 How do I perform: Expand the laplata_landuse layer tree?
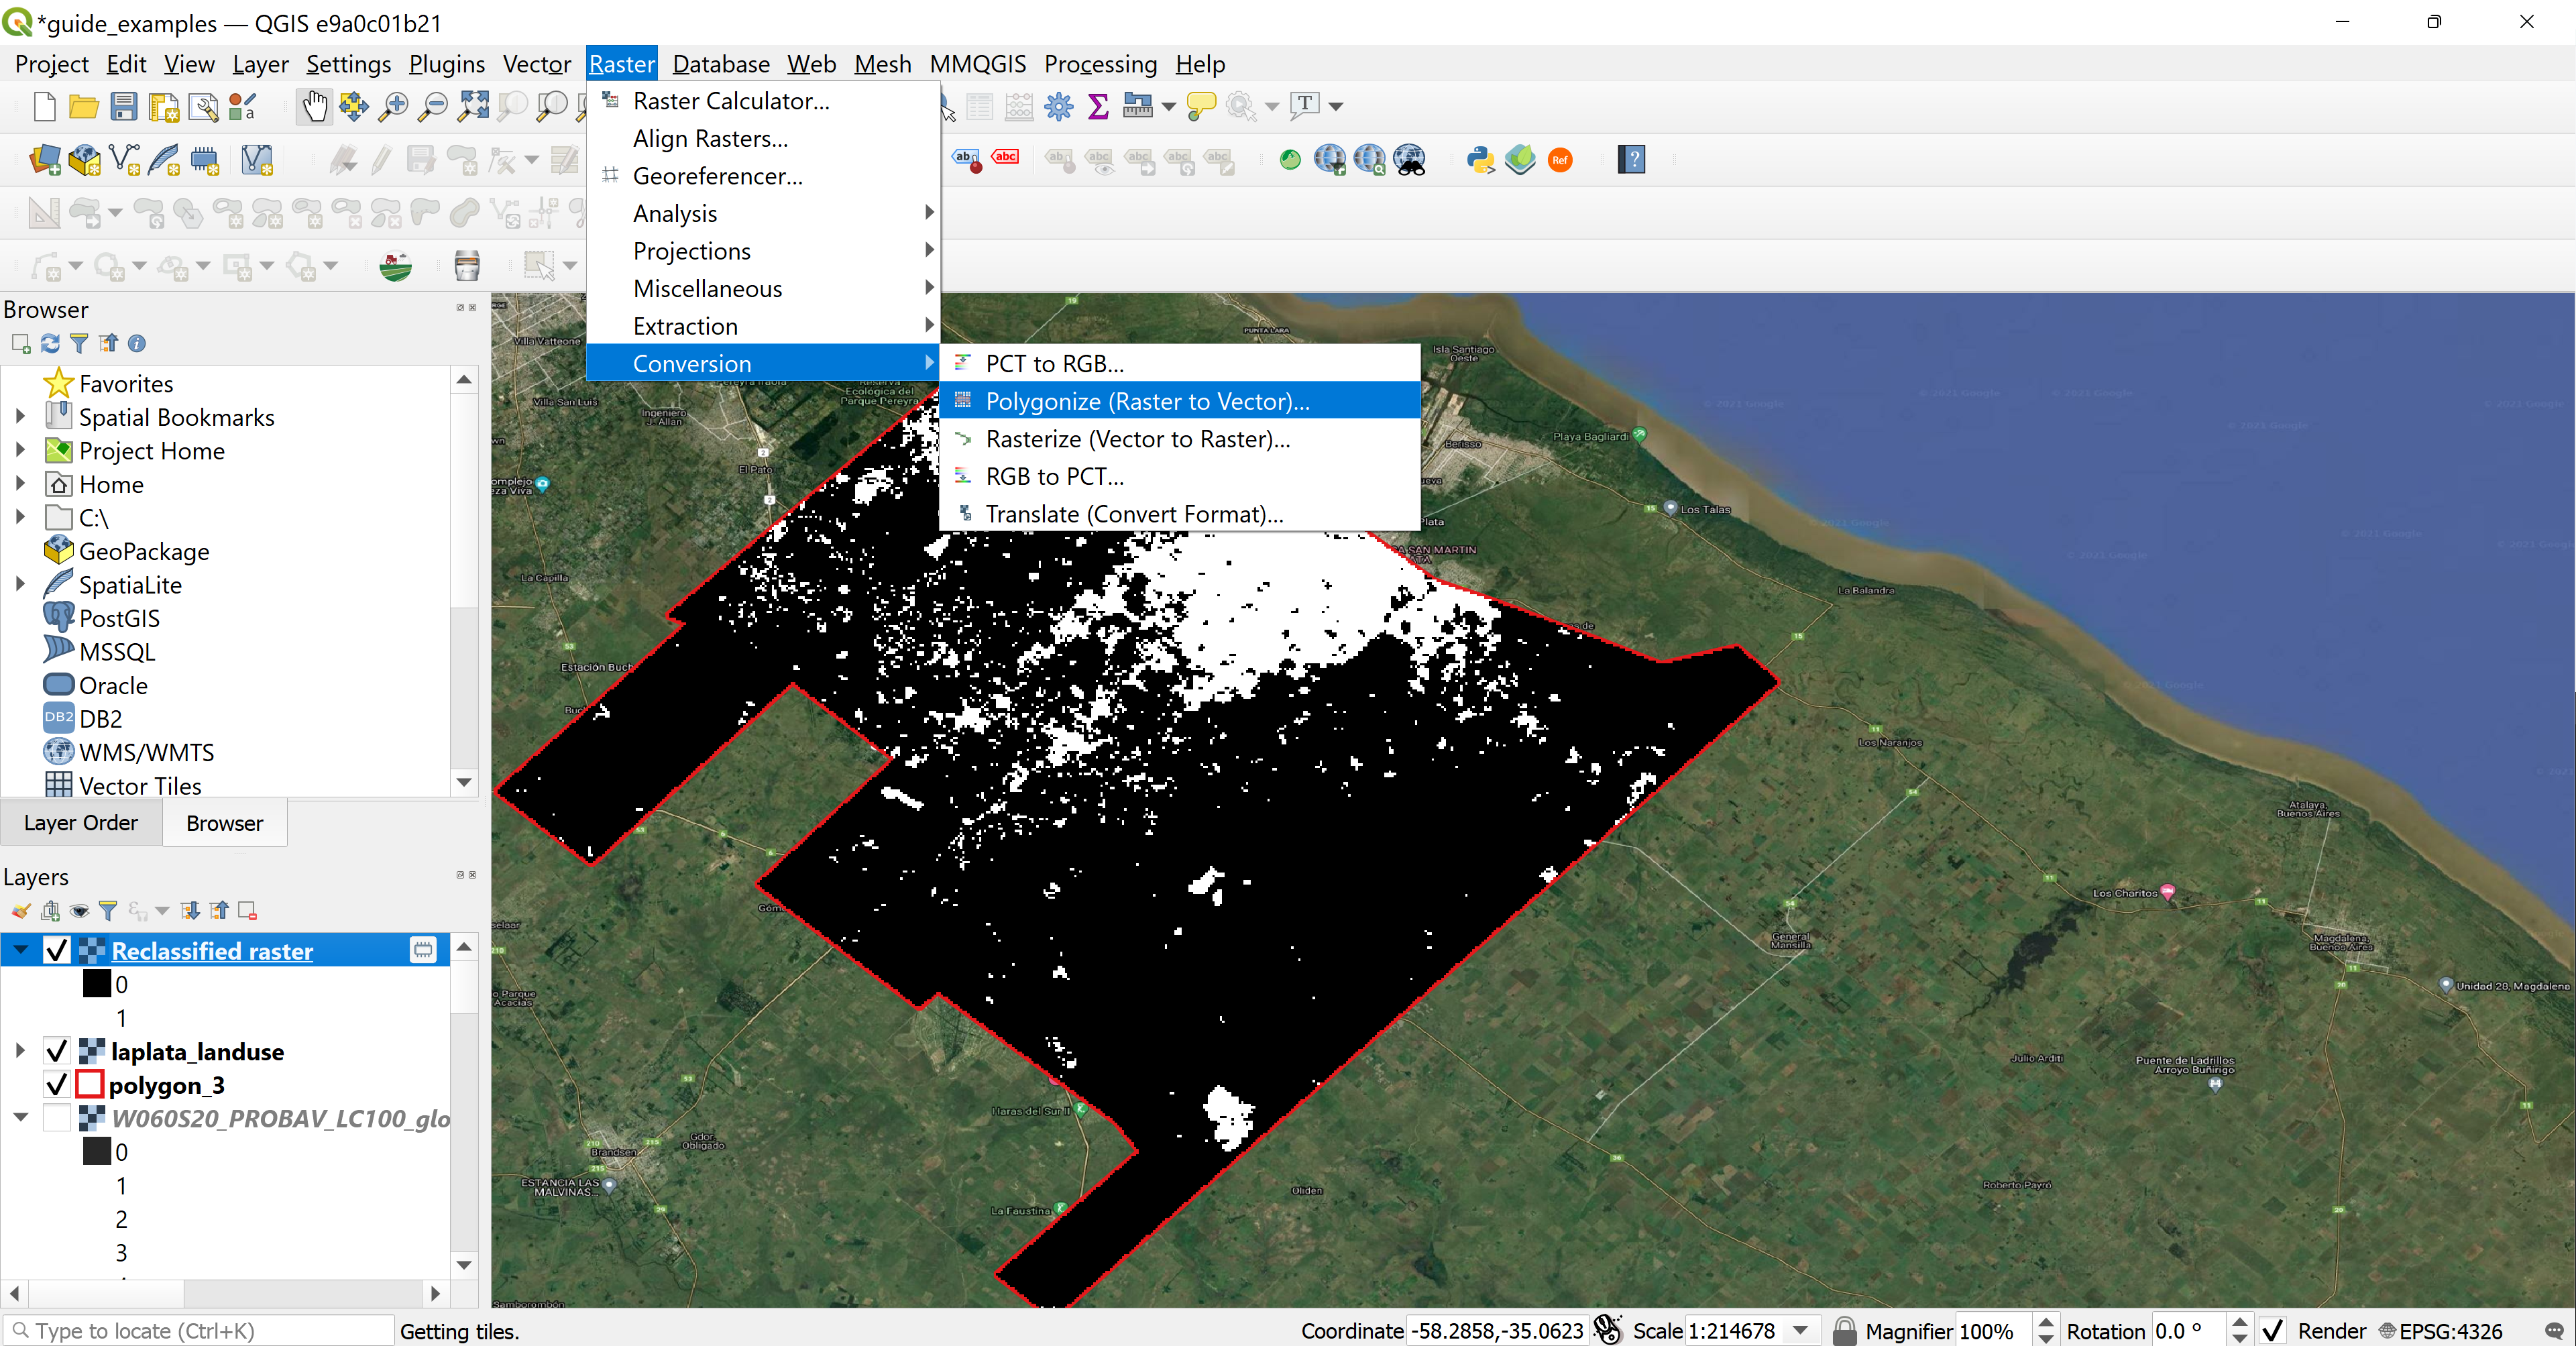[x=20, y=1050]
